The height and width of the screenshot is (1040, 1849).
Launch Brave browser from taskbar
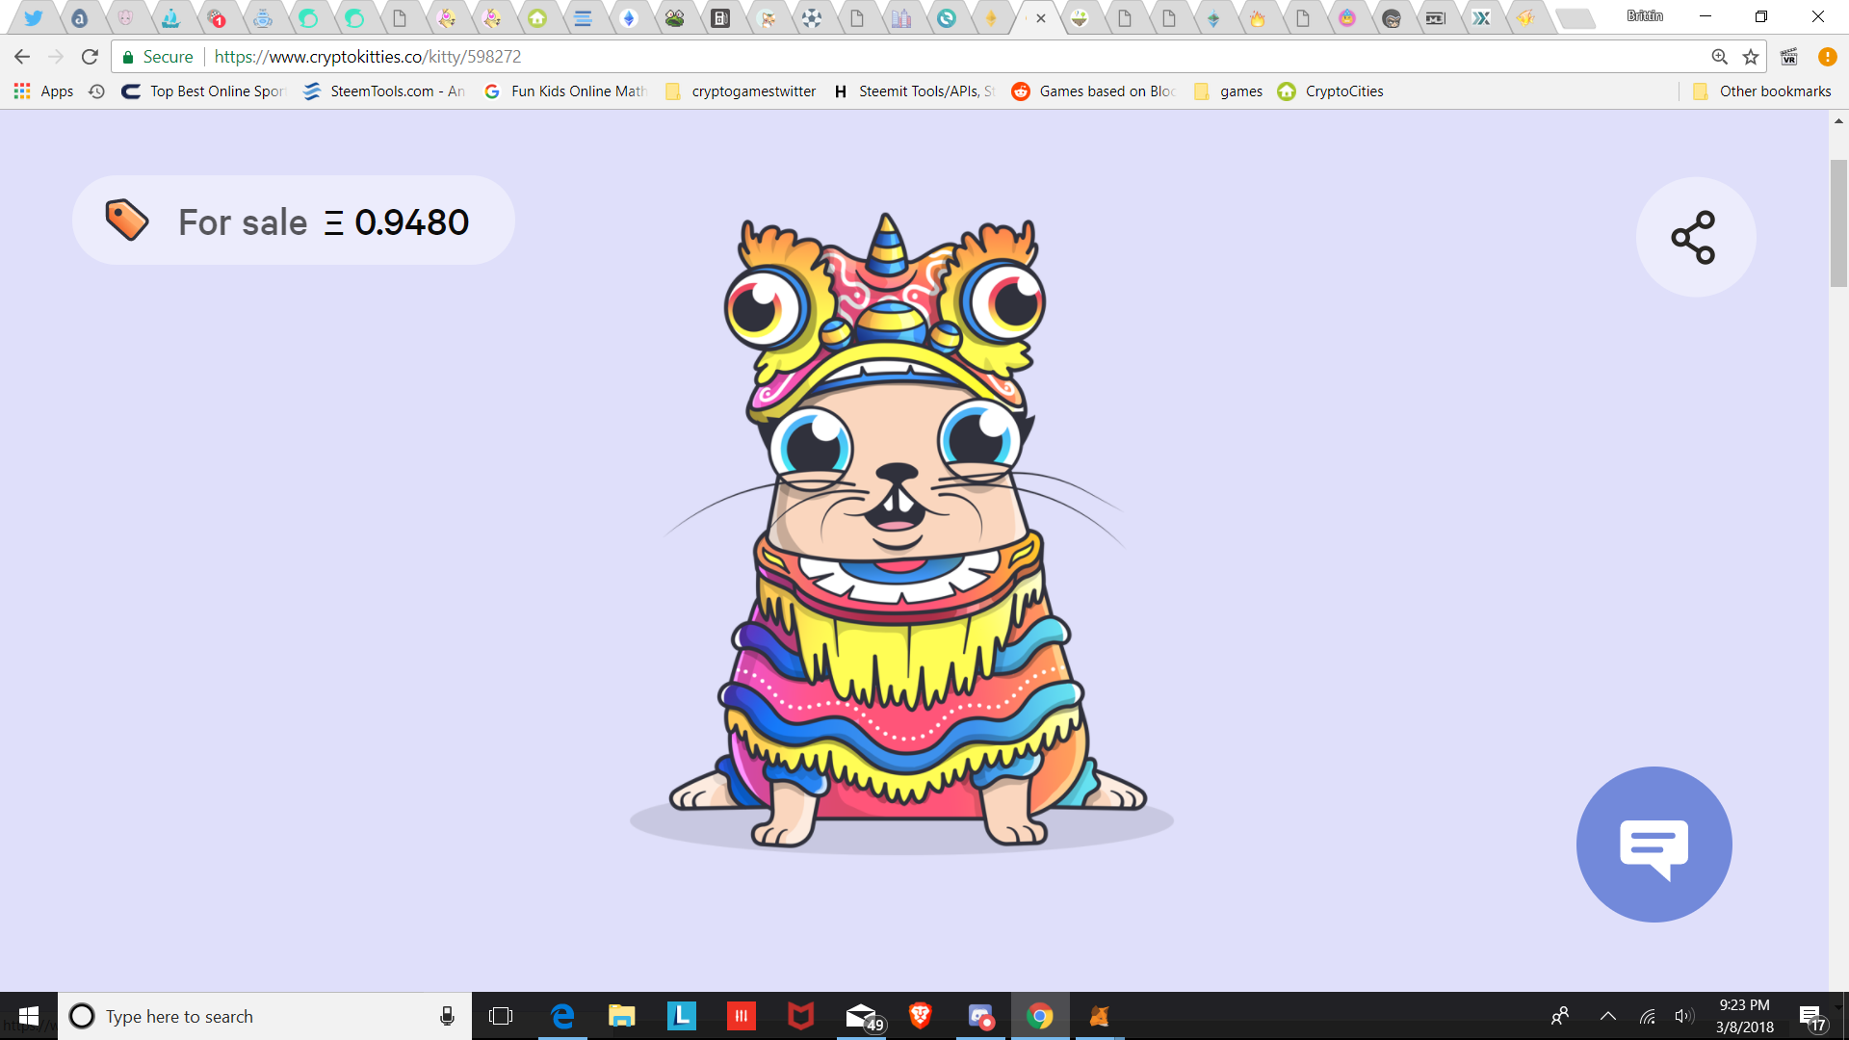point(921,1016)
